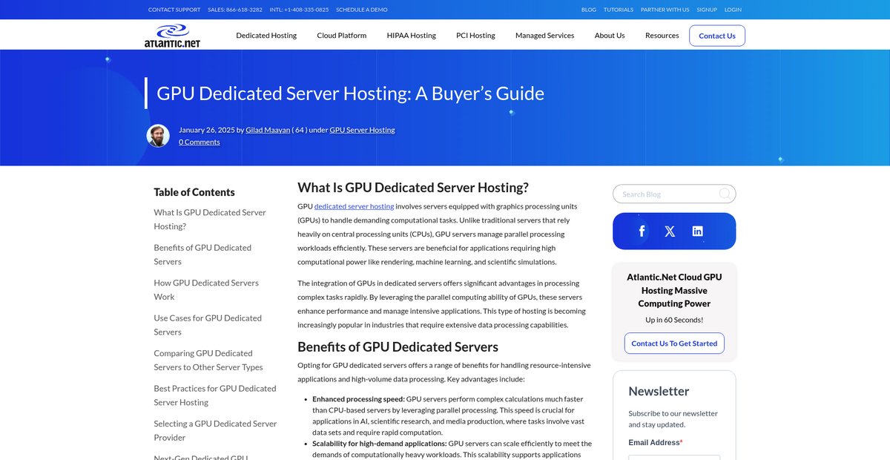Go to 'How GPU Dedicated Servers Work' contents entry
890x460 pixels.
click(206, 289)
